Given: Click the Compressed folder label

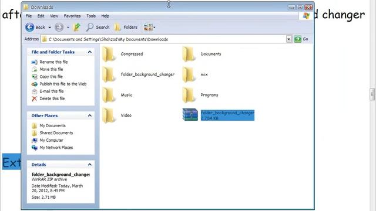Looking at the screenshot, I should [132, 54].
